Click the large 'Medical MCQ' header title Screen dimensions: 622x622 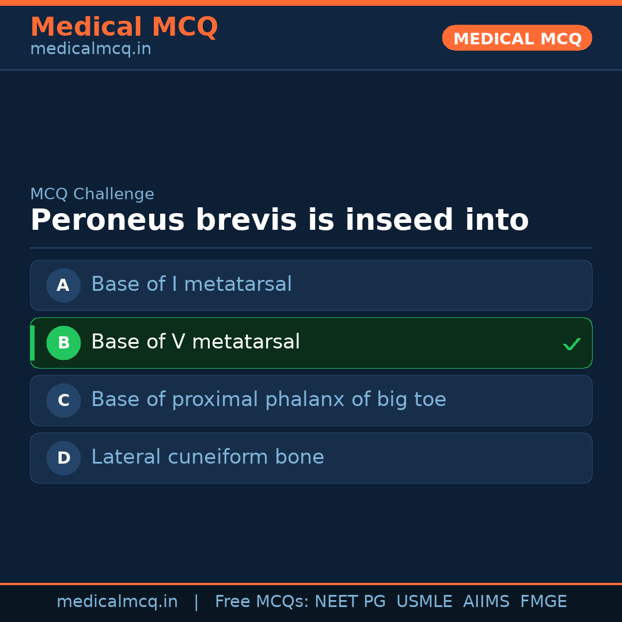point(124,26)
